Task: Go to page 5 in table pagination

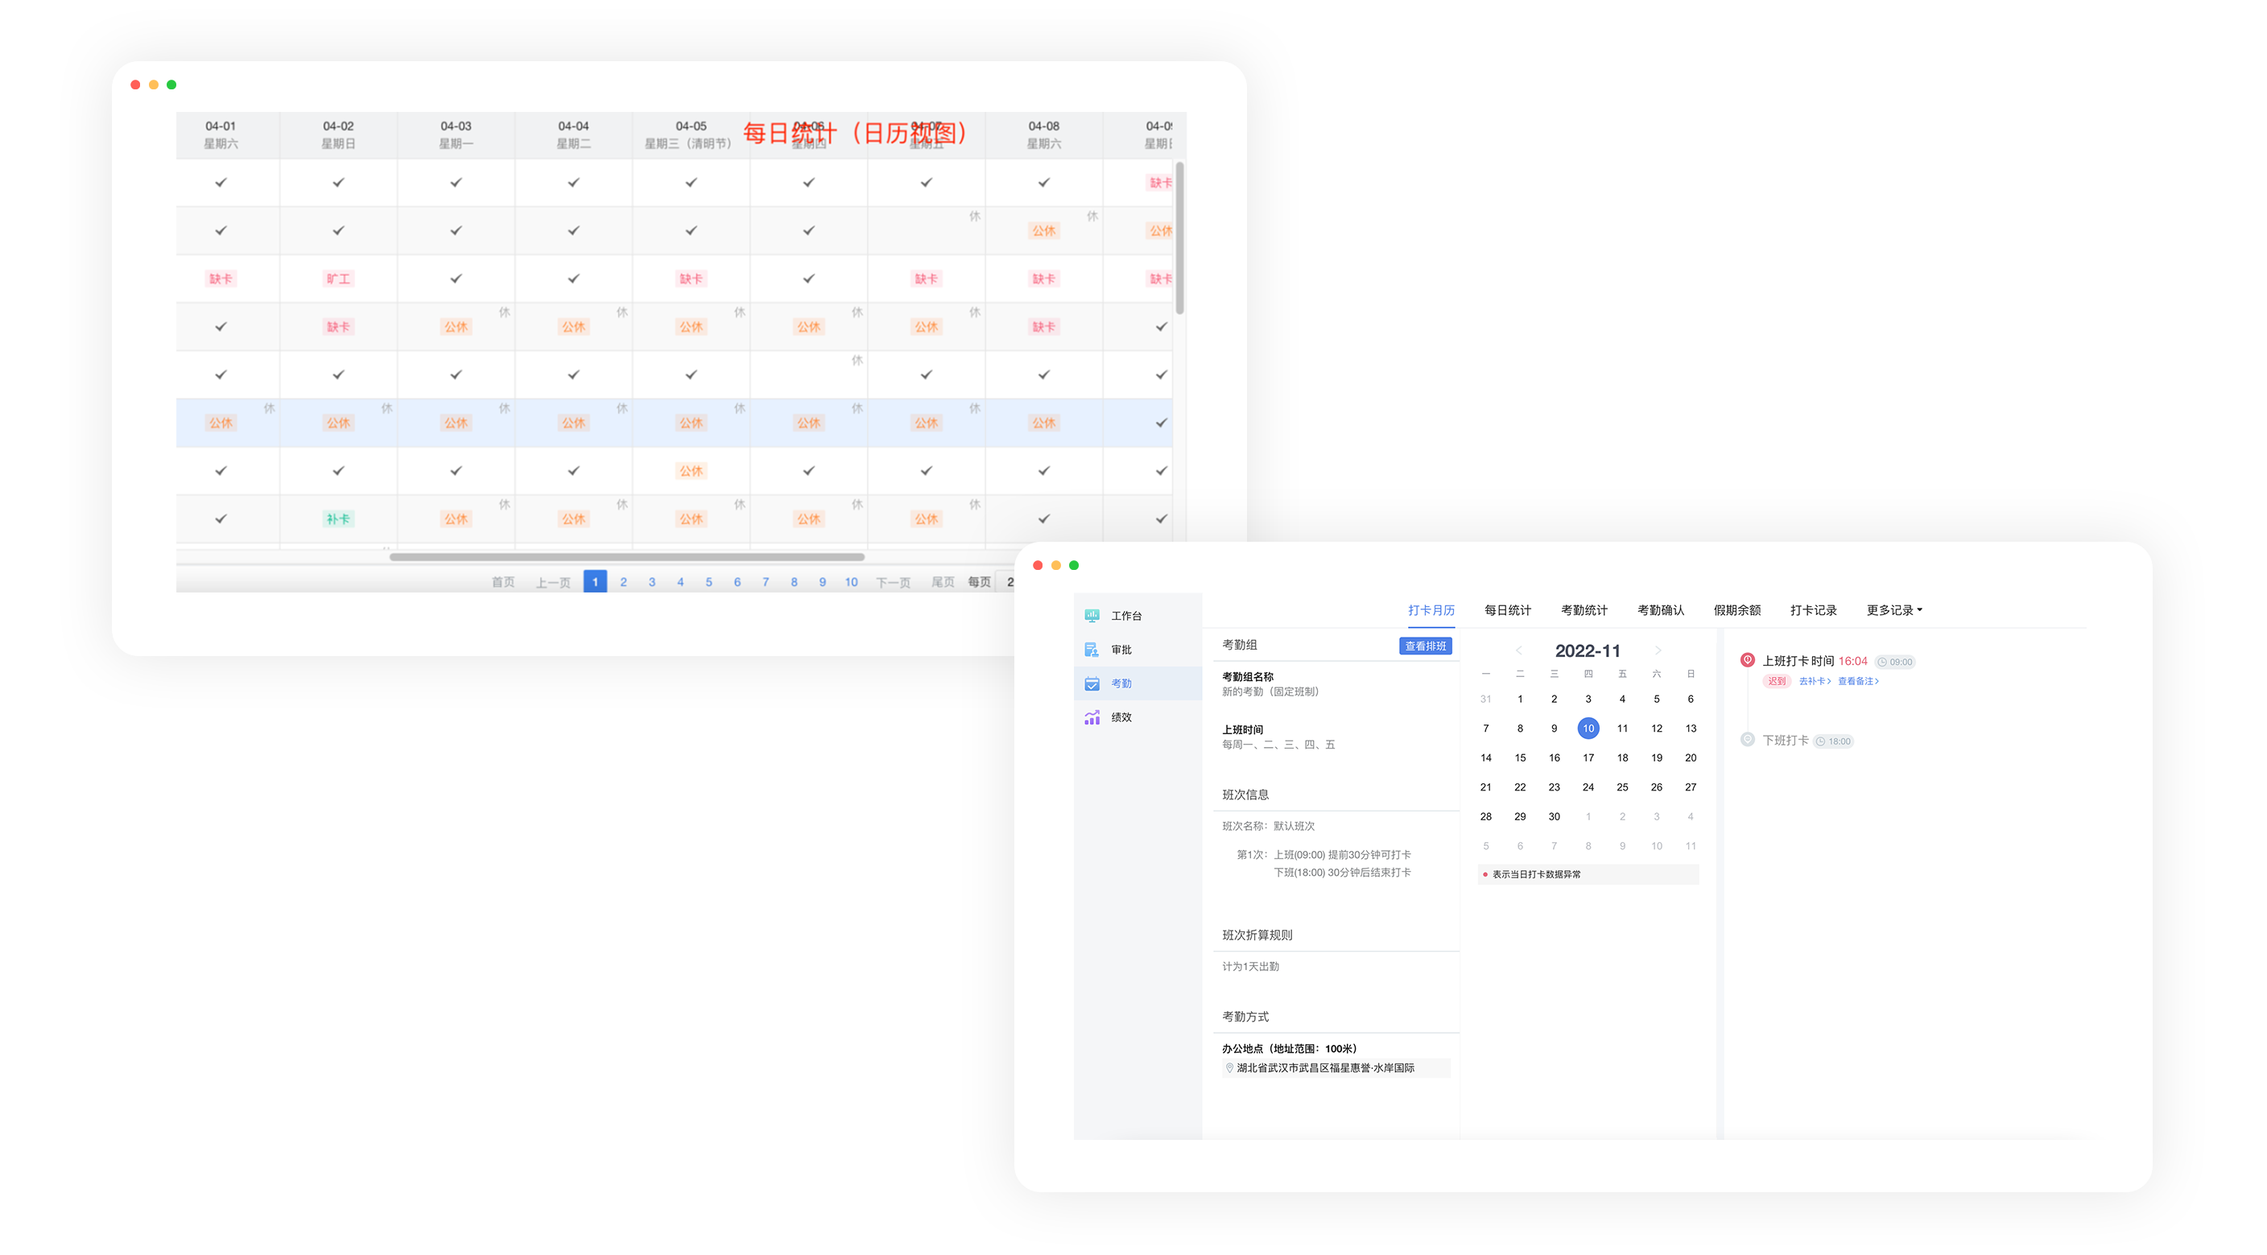Action: (x=708, y=582)
